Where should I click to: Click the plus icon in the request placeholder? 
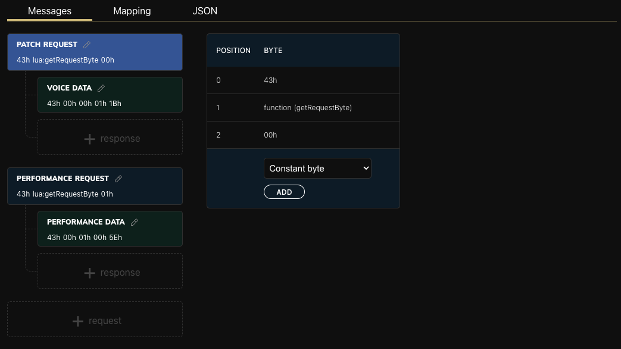pyautogui.click(x=77, y=320)
